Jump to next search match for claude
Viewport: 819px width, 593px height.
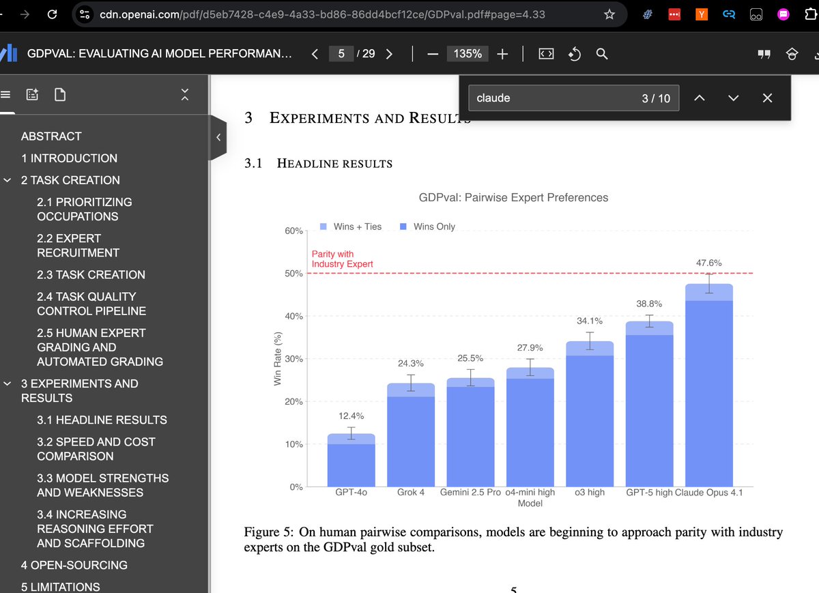point(733,98)
